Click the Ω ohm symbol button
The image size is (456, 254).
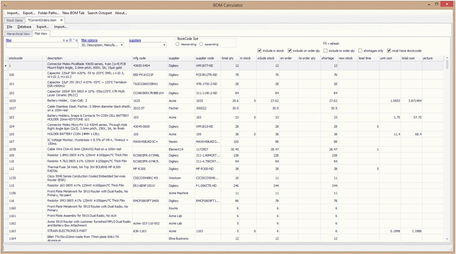pyautogui.click(x=70, y=40)
